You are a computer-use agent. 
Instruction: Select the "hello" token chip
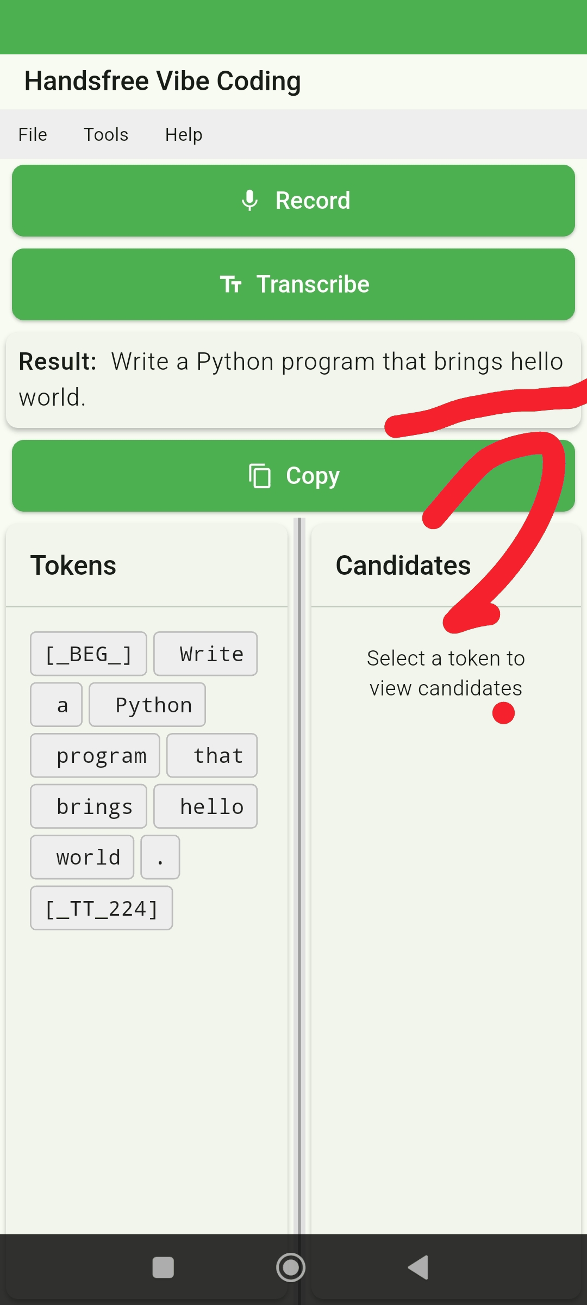pos(205,806)
